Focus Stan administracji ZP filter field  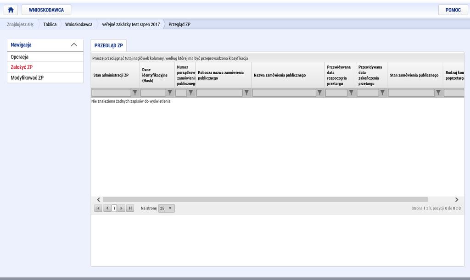[x=112, y=93]
